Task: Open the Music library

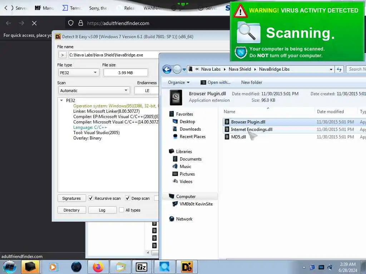Action: pos(186,166)
